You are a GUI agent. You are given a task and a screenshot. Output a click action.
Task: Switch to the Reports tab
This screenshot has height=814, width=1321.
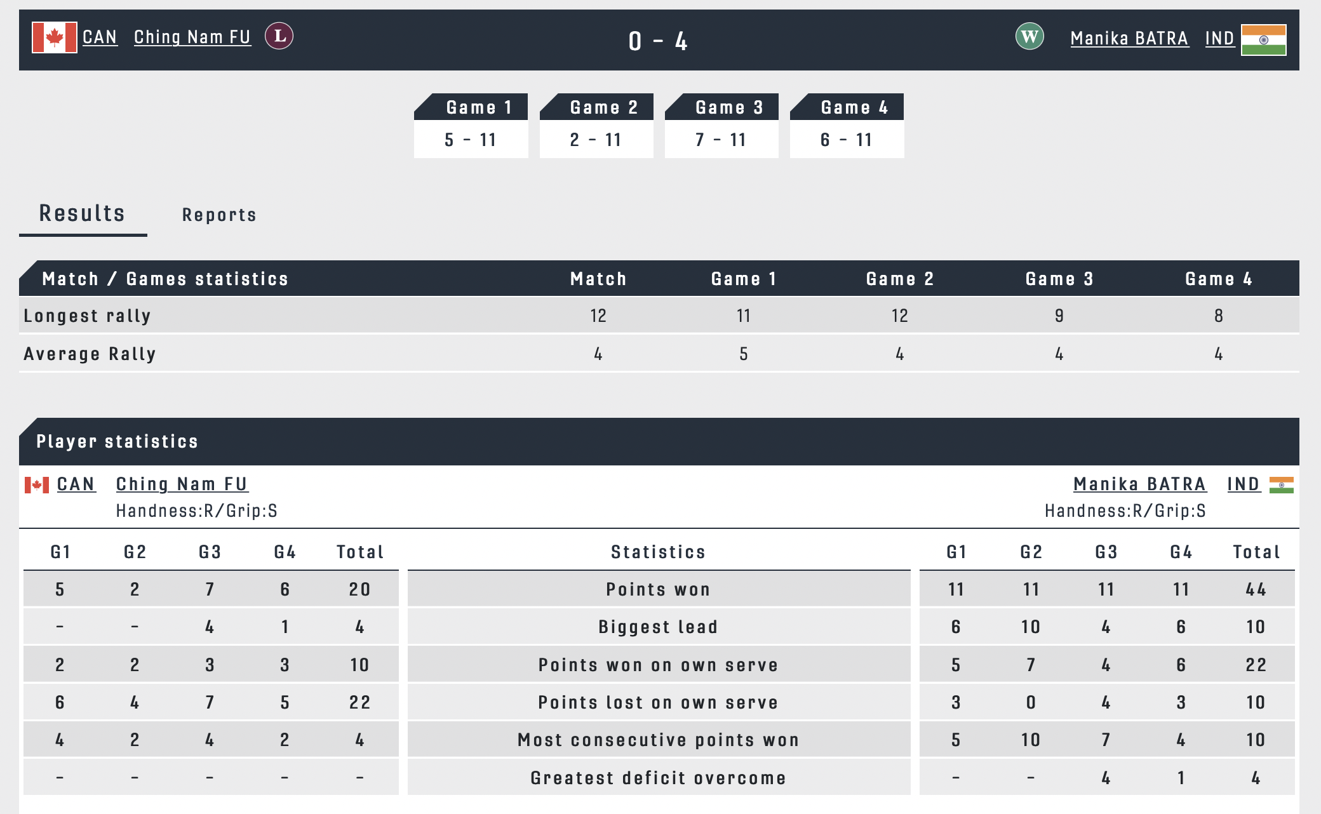point(219,215)
